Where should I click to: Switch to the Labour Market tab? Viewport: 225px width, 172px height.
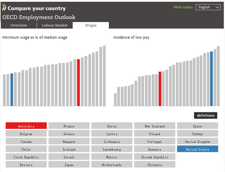click(55, 25)
